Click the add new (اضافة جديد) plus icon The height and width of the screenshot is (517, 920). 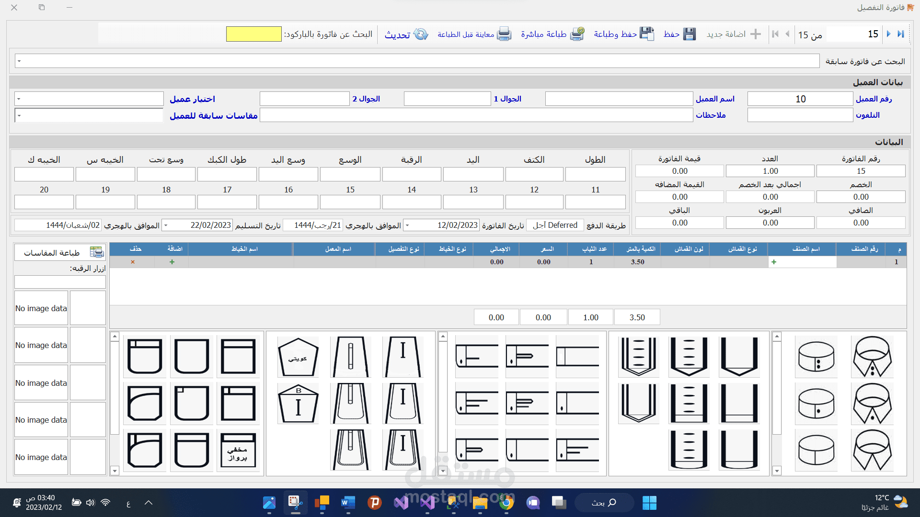click(x=756, y=34)
